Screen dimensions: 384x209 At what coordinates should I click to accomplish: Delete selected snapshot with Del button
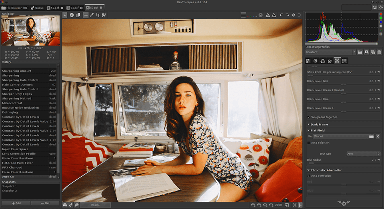tap(45, 203)
